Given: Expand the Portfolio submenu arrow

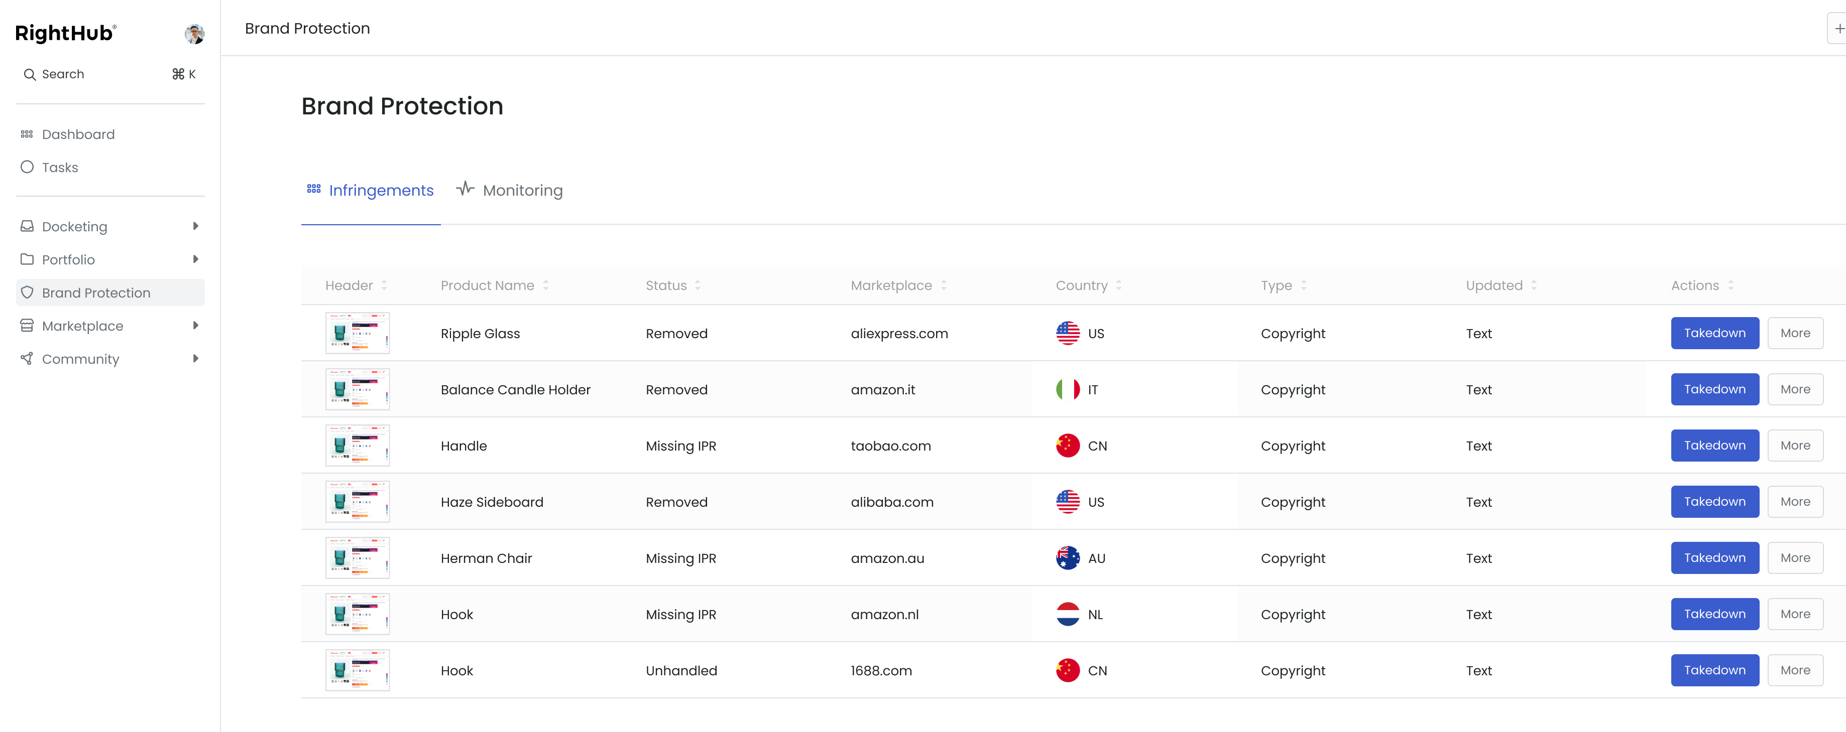Looking at the screenshot, I should pos(196,259).
